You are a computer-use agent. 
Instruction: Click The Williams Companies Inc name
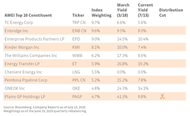(x=31, y=55)
